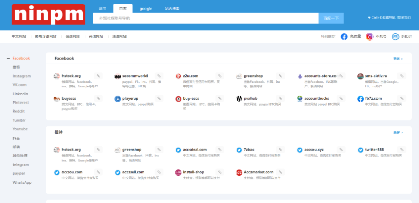Open the mail envelope icon in the top bar
This screenshot has height=203, width=419.
tap(395, 37)
